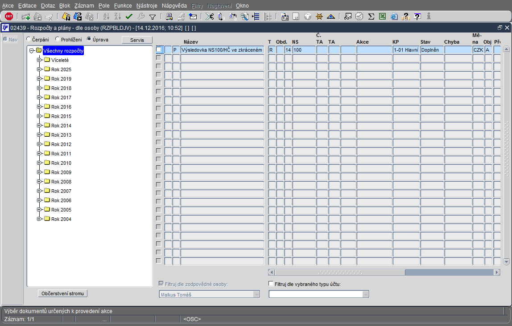512x326 pixels.
Task: Click the question mark help window icon
Action: [417, 16]
